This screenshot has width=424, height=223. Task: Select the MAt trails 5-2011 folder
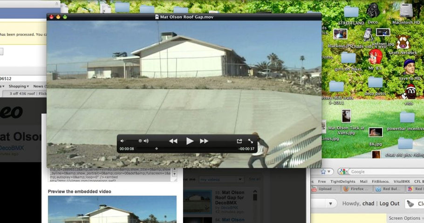click(x=336, y=87)
